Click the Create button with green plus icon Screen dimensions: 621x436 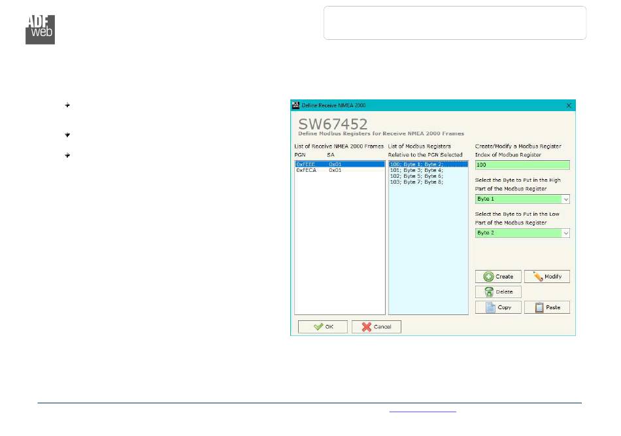pos(498,277)
